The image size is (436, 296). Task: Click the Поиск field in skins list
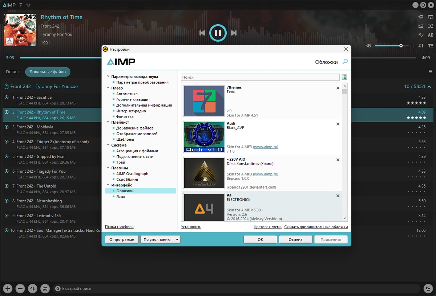point(260,77)
